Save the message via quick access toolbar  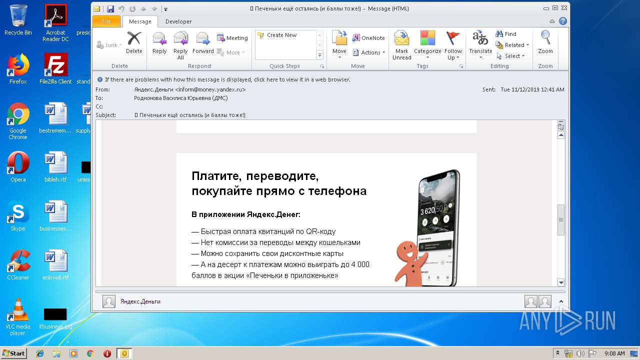[110, 9]
